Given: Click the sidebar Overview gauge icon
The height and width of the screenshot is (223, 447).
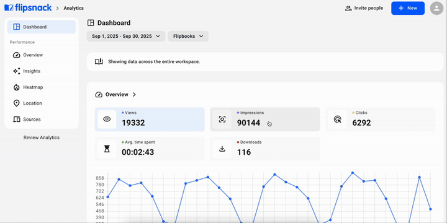Looking at the screenshot, I should [17, 55].
